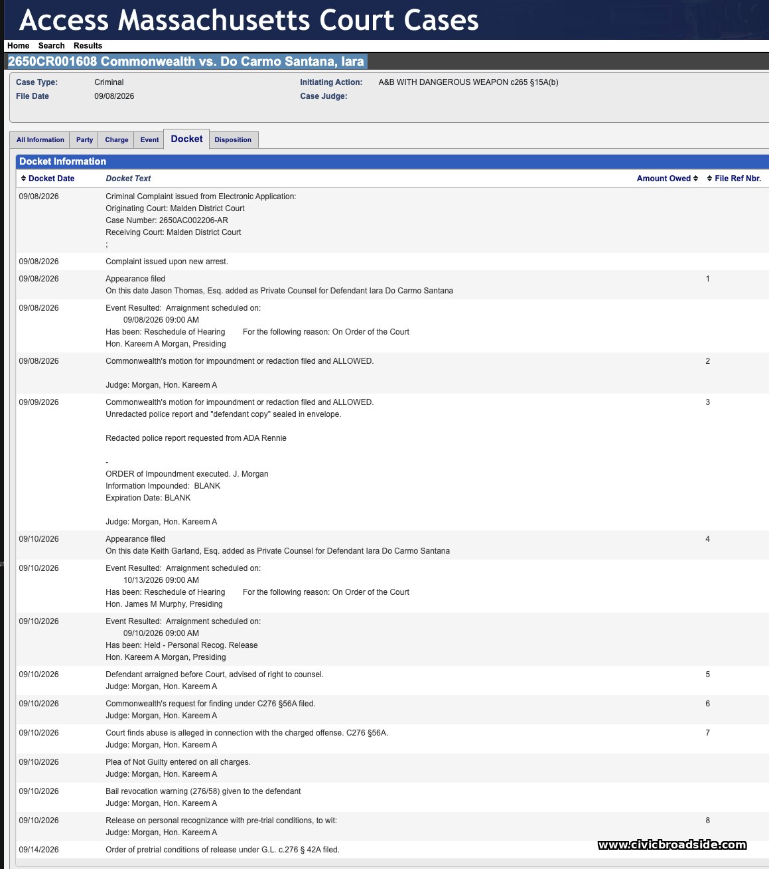Select the Initiating Action A&B WITH DANGEROUS WEAPON text

[x=468, y=82]
